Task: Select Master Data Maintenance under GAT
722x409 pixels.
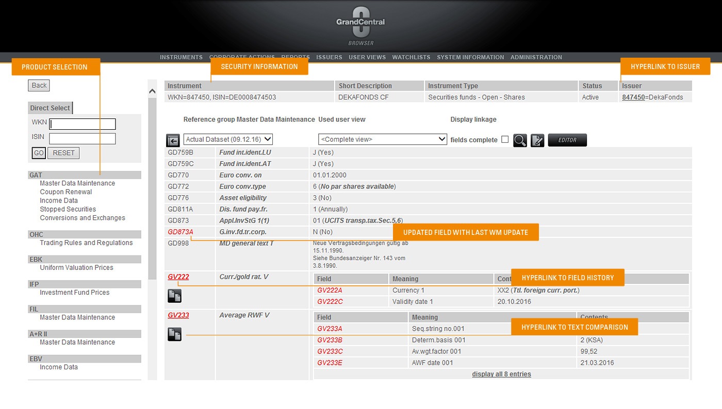Action: tap(77, 183)
